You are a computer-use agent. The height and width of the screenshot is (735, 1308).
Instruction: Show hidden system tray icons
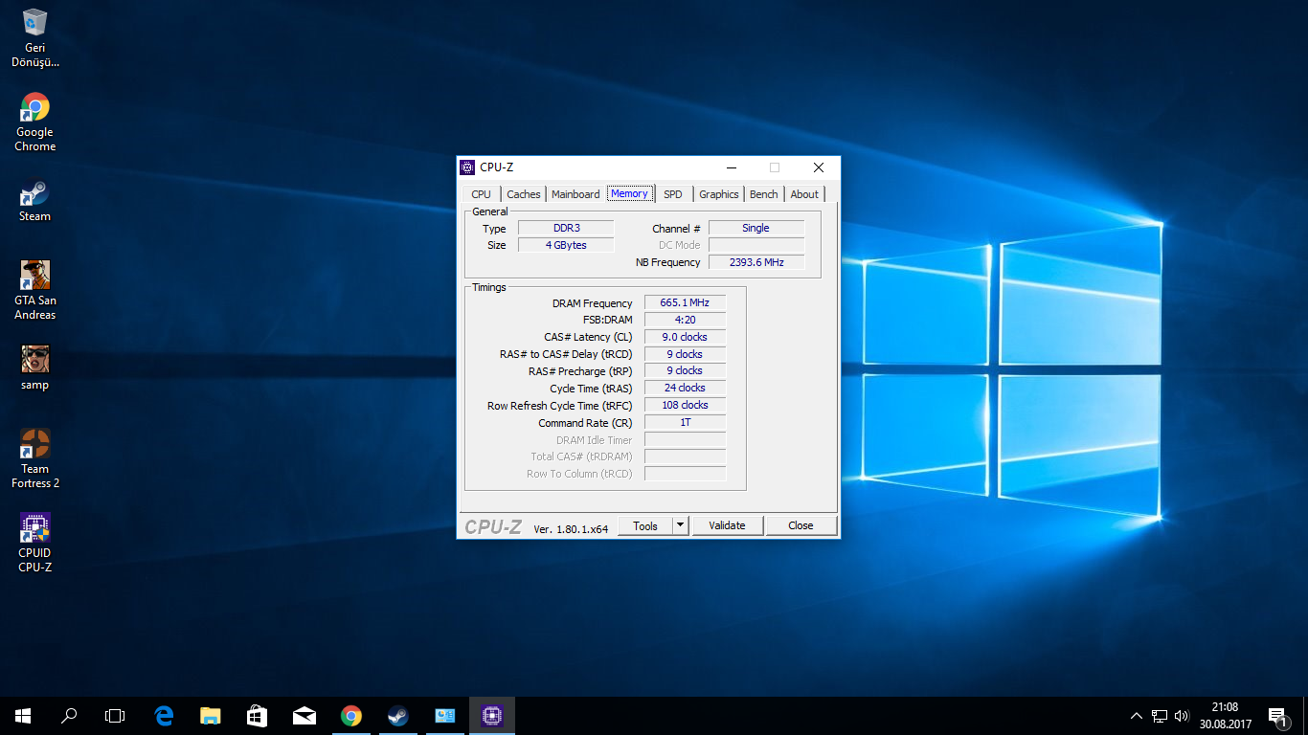tap(1137, 716)
